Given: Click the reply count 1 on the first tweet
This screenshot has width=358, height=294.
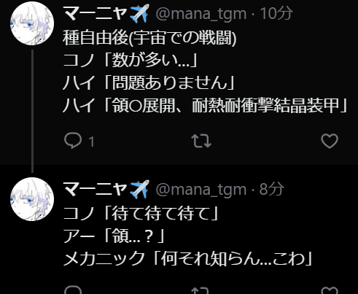Looking at the screenshot, I should [x=92, y=142].
